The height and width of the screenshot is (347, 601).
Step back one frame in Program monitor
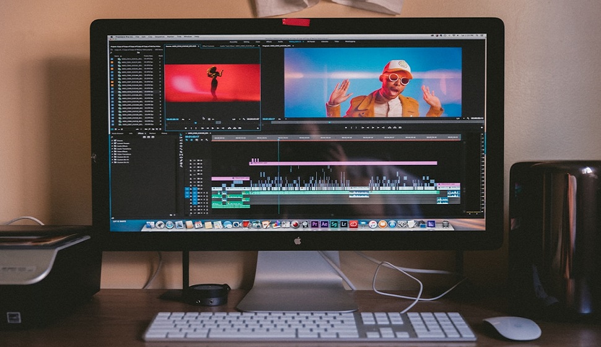367,127
